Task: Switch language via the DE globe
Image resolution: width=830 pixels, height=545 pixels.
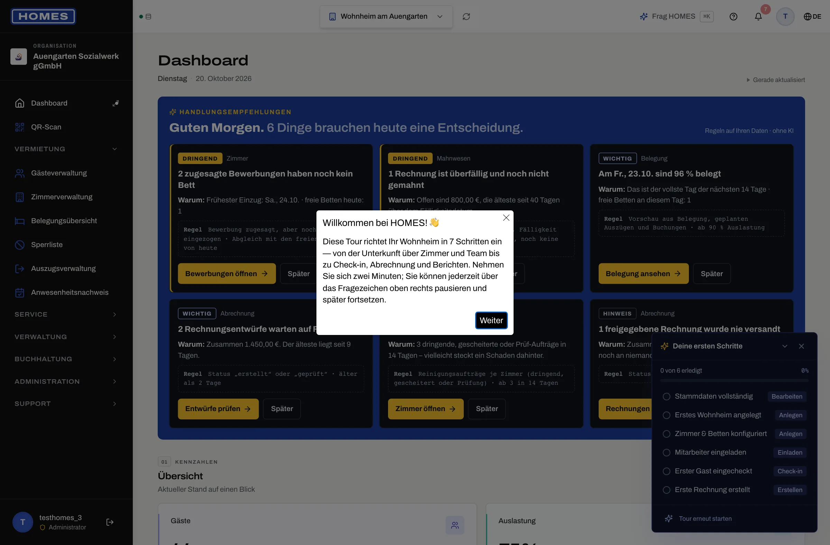Action: point(812,16)
